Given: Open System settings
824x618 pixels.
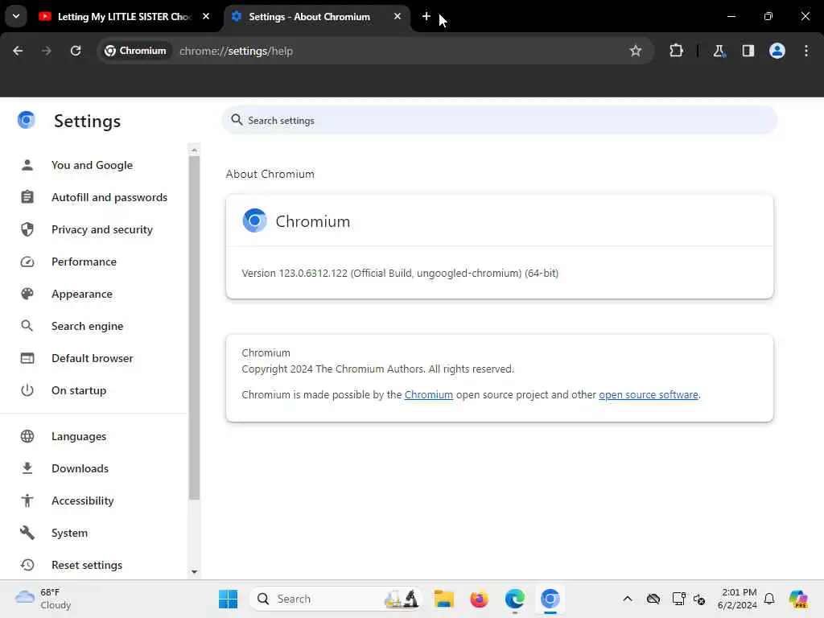Looking at the screenshot, I should tap(92, 533).
